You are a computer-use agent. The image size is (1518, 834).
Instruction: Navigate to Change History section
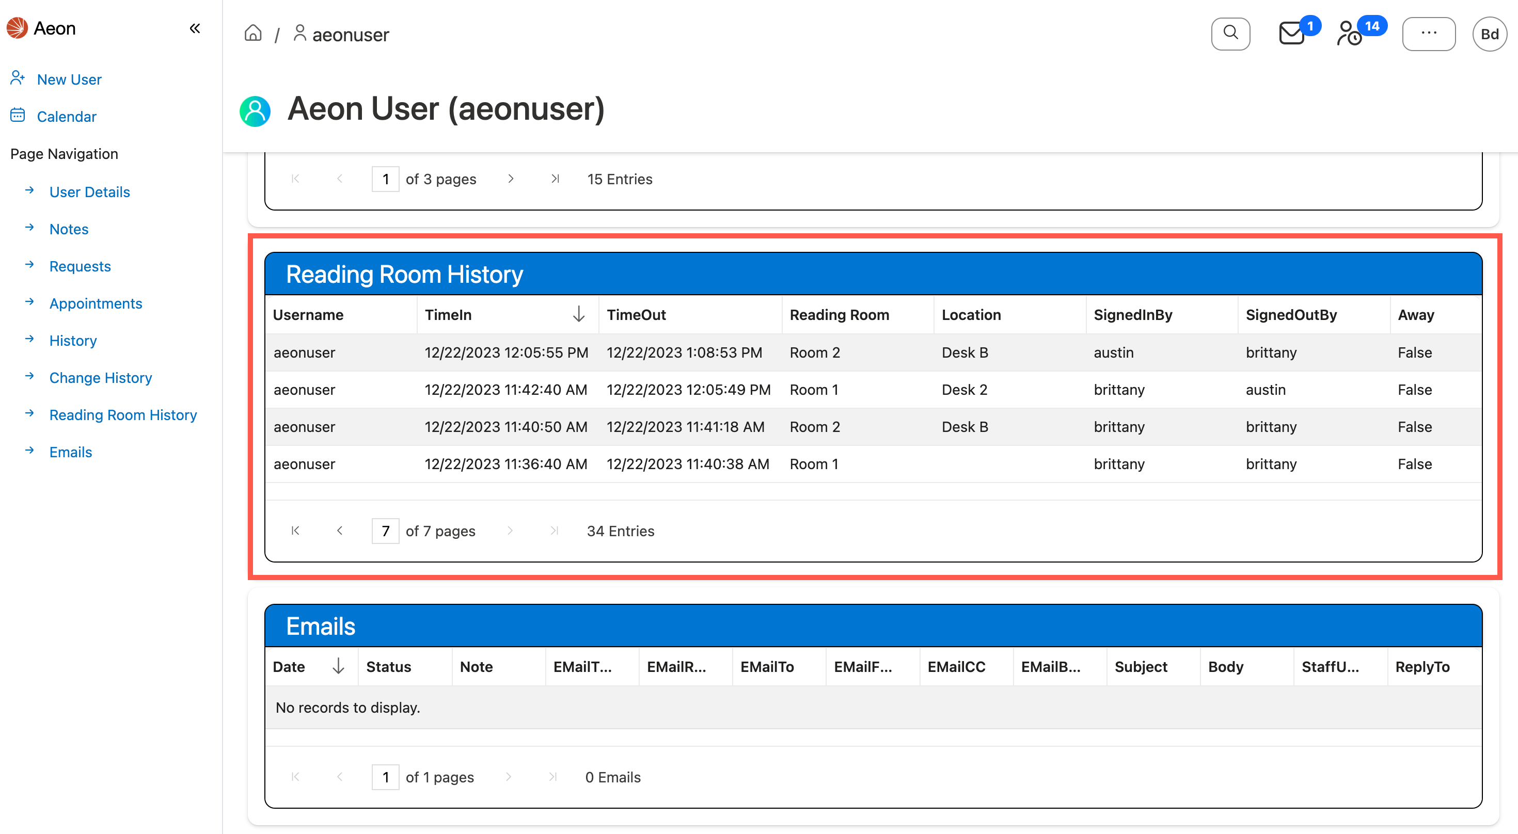[x=101, y=378]
